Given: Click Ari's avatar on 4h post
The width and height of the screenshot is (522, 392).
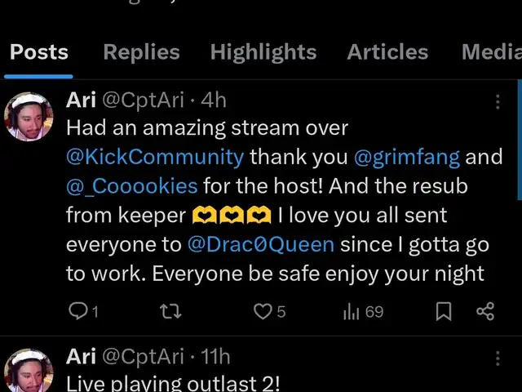Looking at the screenshot, I should (29, 117).
